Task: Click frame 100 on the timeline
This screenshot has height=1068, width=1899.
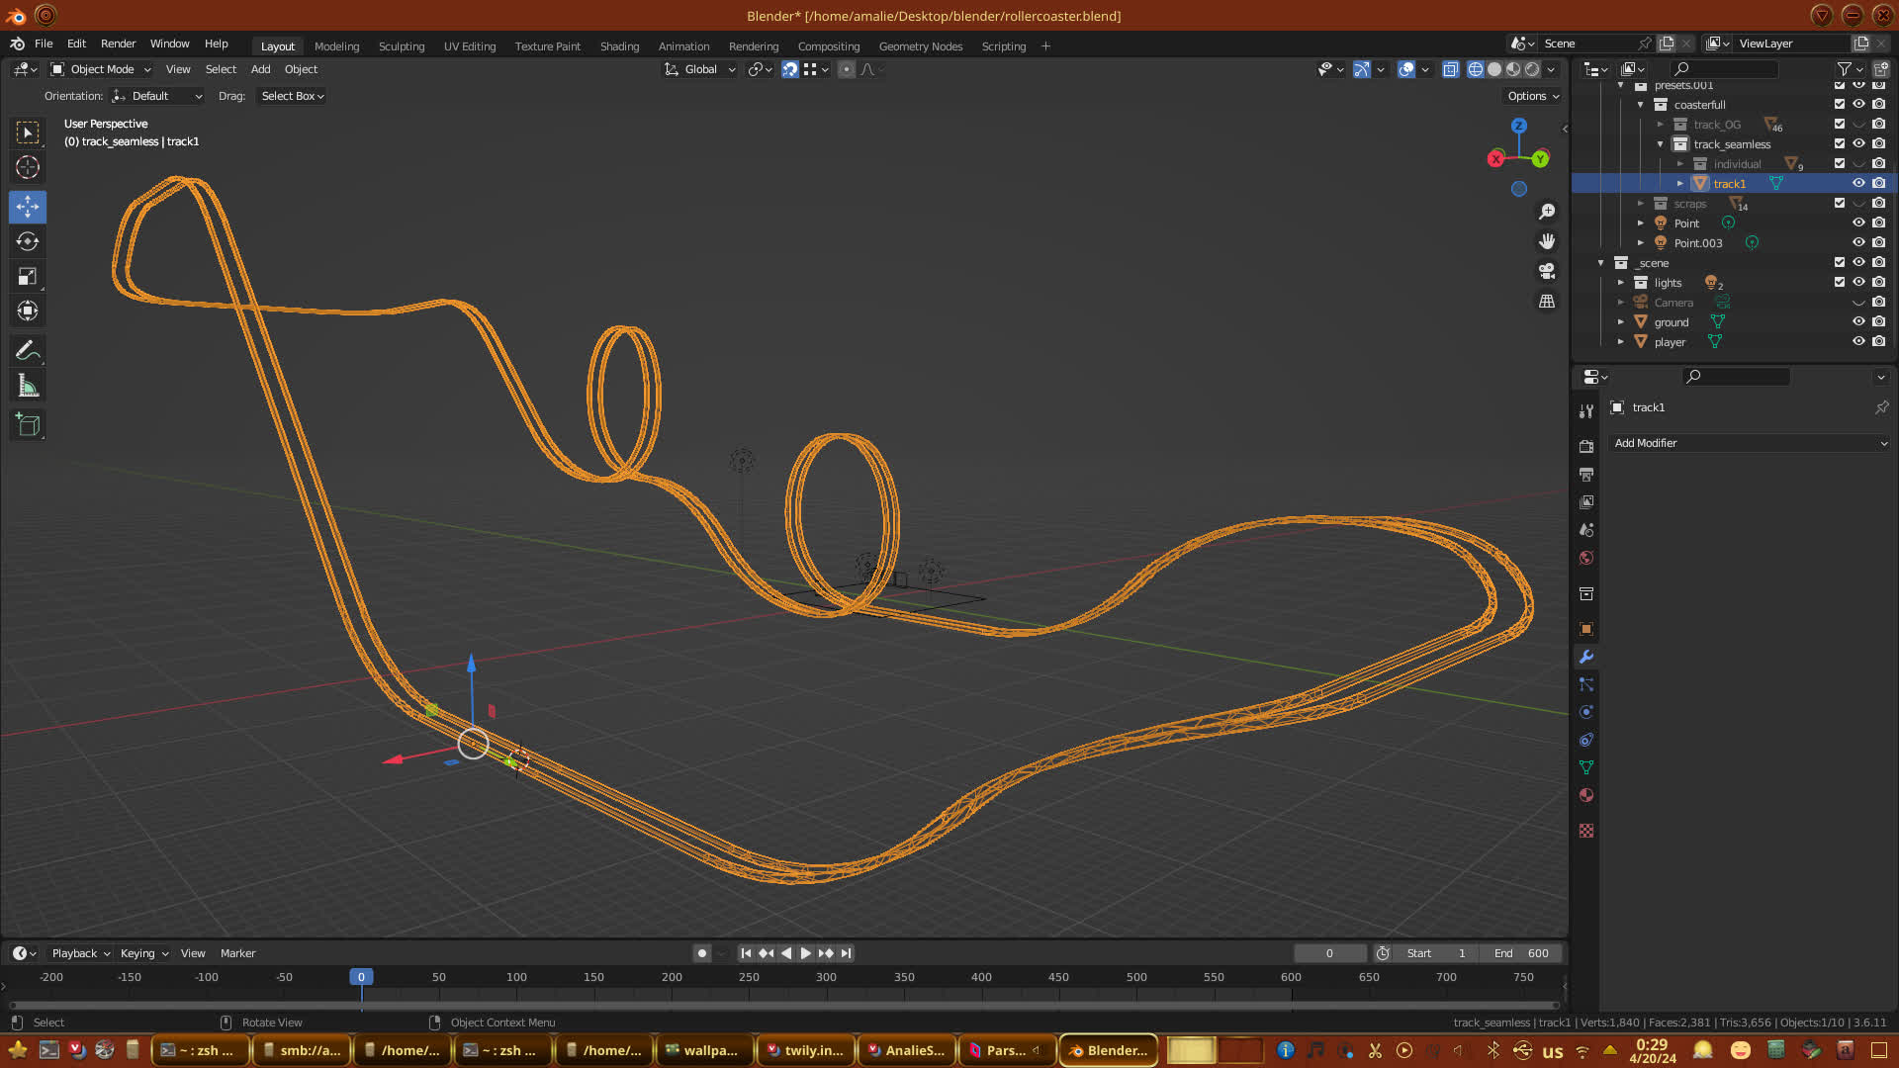Action: tap(516, 977)
